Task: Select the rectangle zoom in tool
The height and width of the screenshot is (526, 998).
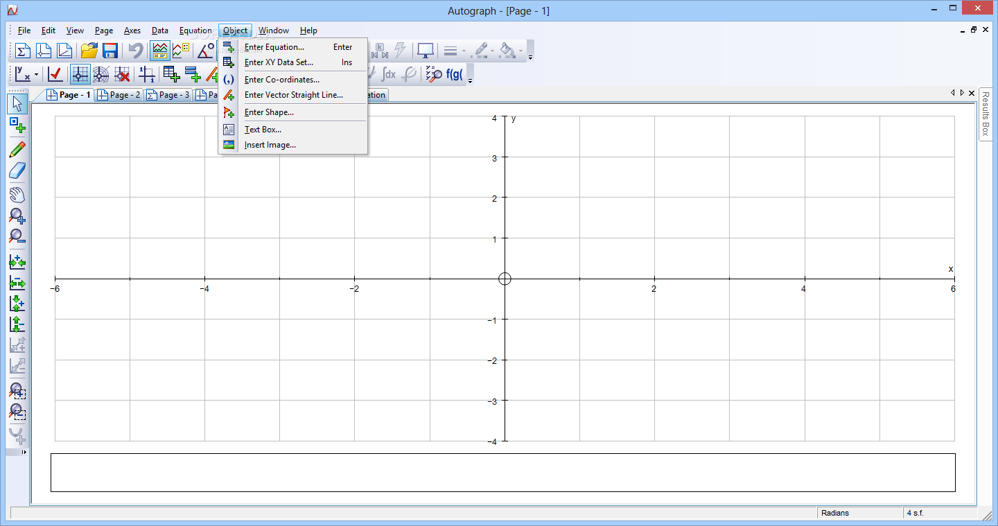Action: [x=17, y=391]
